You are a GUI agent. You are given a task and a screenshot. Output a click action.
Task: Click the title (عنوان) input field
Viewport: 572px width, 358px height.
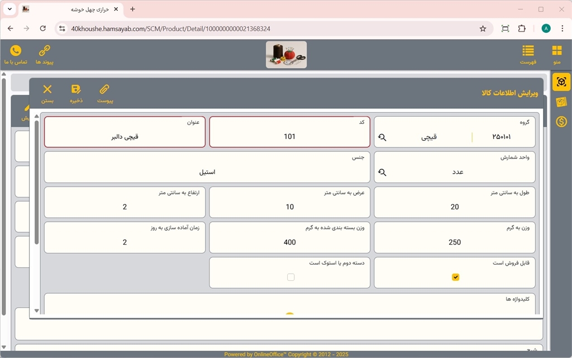(125, 136)
